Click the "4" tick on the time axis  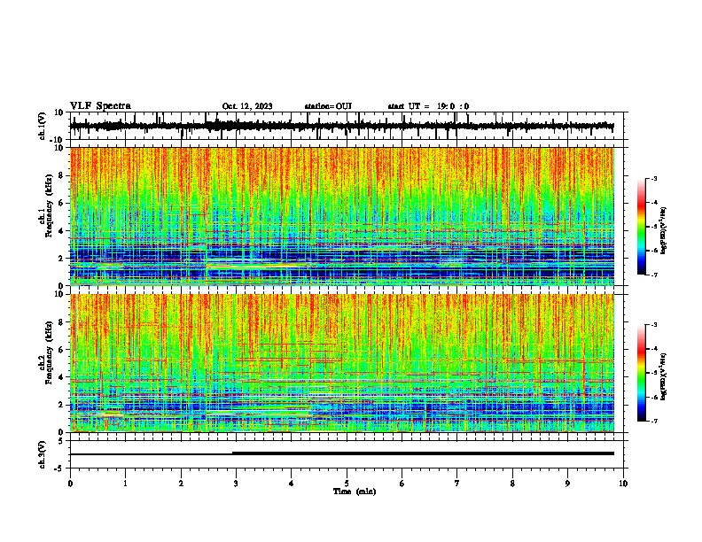pos(292,484)
